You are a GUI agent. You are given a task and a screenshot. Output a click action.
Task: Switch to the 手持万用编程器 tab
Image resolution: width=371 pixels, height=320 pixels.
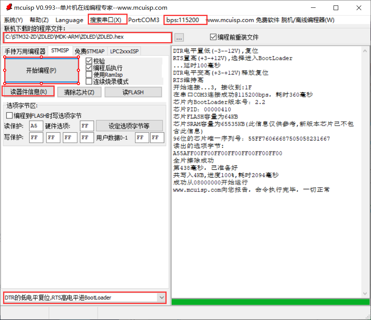click(25, 51)
